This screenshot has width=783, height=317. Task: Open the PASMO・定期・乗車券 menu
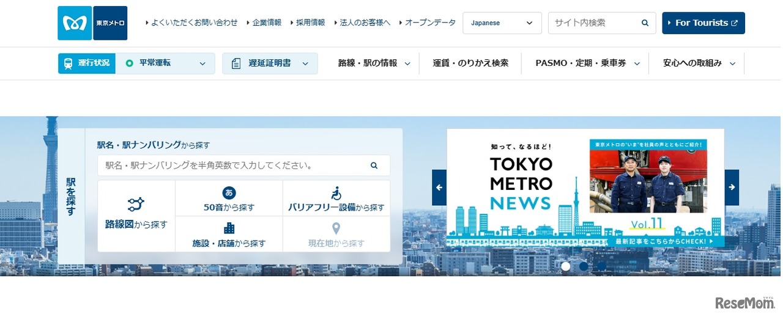pyautogui.click(x=582, y=63)
